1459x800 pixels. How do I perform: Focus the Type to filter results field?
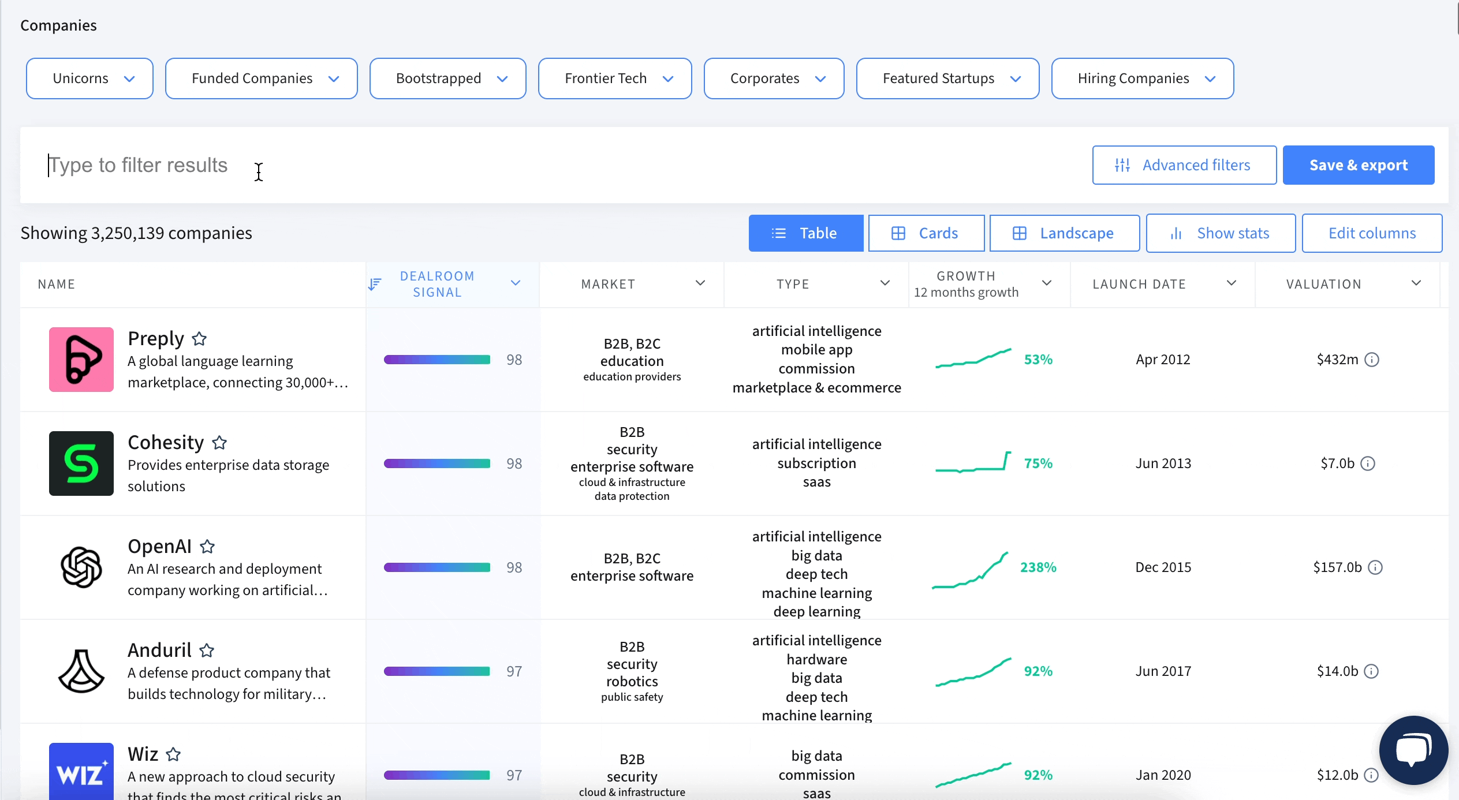(x=554, y=165)
